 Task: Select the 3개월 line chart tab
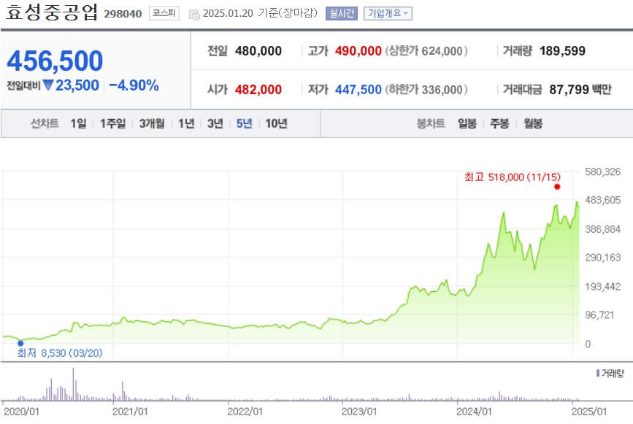click(x=152, y=123)
